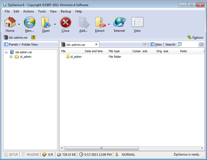Open the View menu in menu bar
Screen dimensions: 207x160
click(53, 11)
